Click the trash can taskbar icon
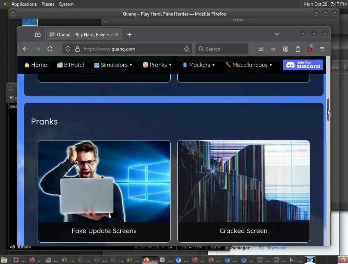The width and height of the screenshot is (348, 264). pos(162,260)
